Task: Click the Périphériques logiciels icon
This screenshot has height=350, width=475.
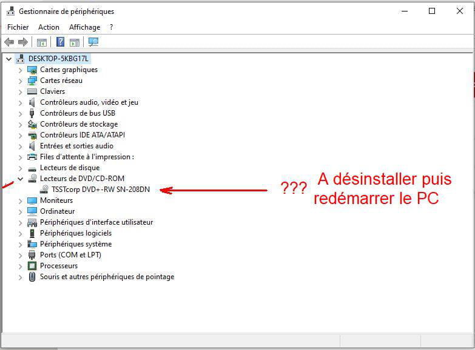Action: (32, 234)
